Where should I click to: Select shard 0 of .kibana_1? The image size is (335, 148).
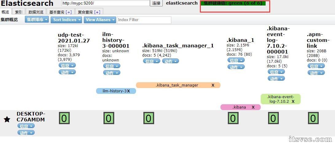pyautogui.click(x=233, y=118)
